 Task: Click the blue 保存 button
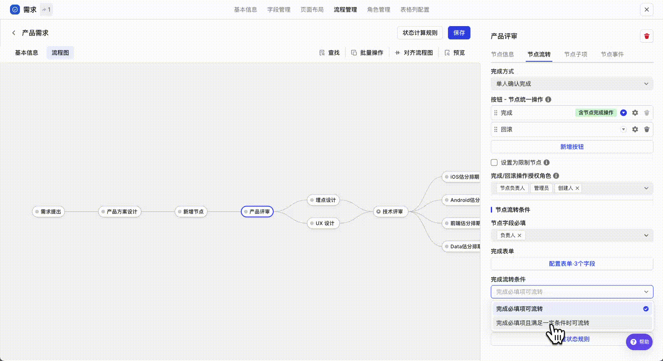tap(459, 33)
